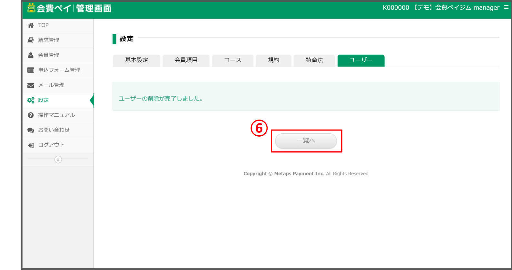512x270 pixels.
Task: Select the 特商法 tab
Action: coord(314,60)
